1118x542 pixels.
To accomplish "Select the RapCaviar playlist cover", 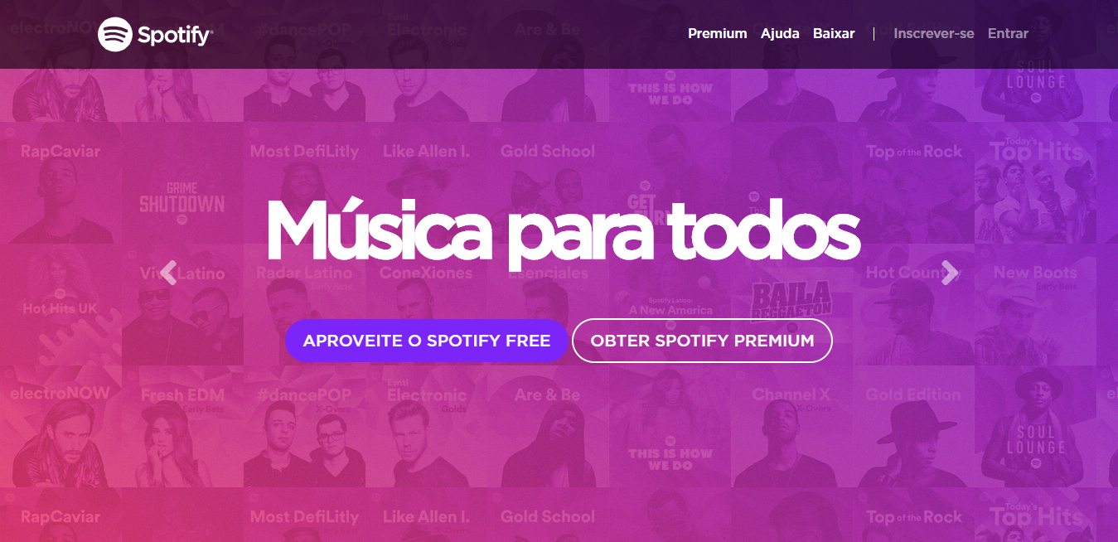I will (60, 183).
